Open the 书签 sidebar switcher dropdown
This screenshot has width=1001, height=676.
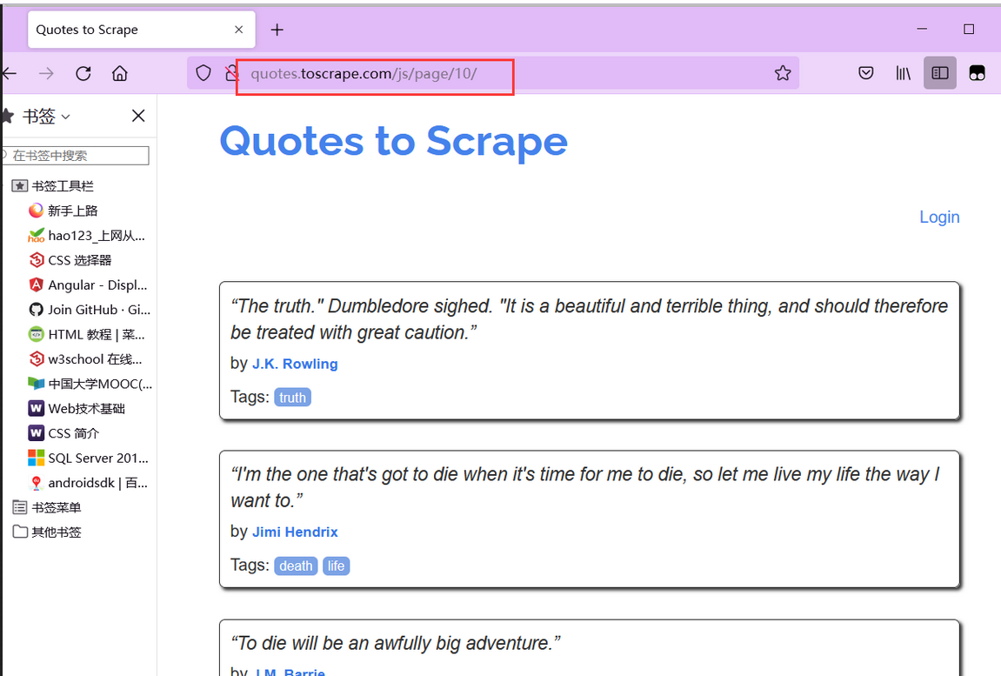coord(45,117)
